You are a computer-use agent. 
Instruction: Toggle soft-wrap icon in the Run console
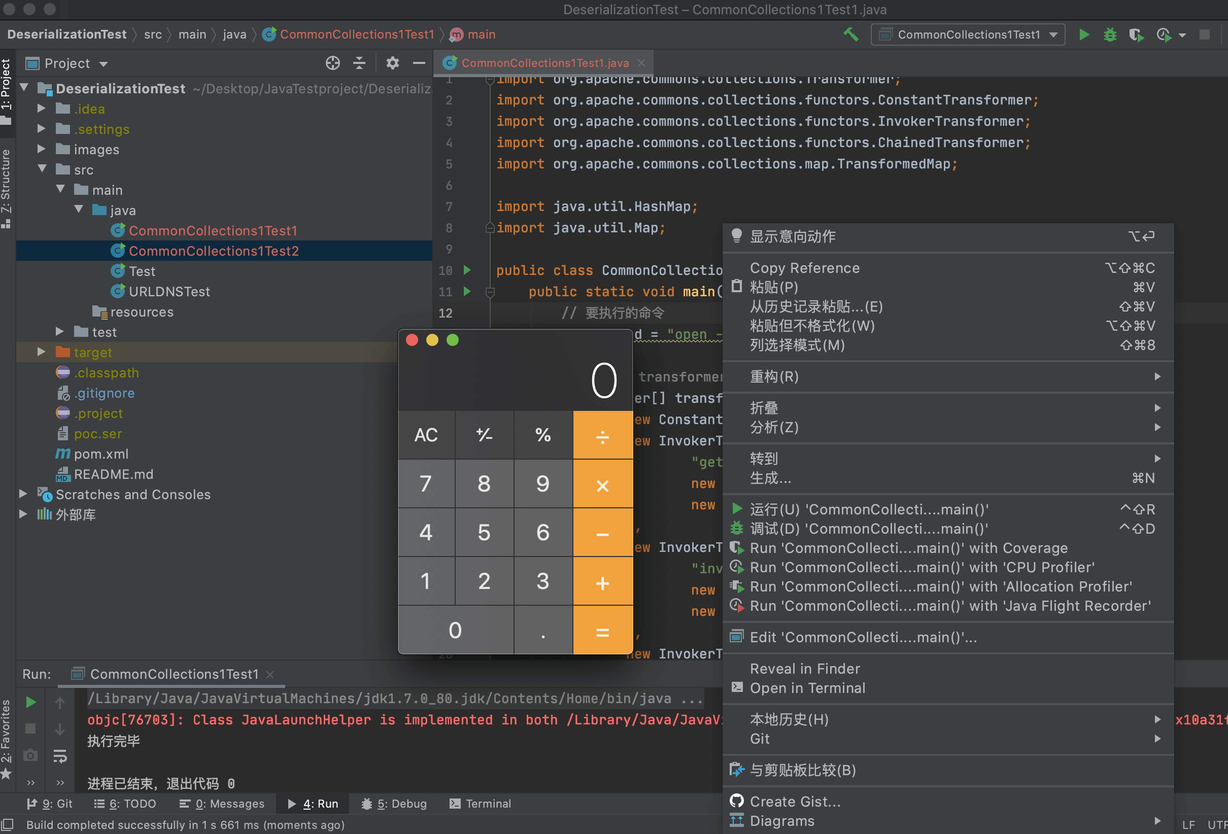[60, 756]
